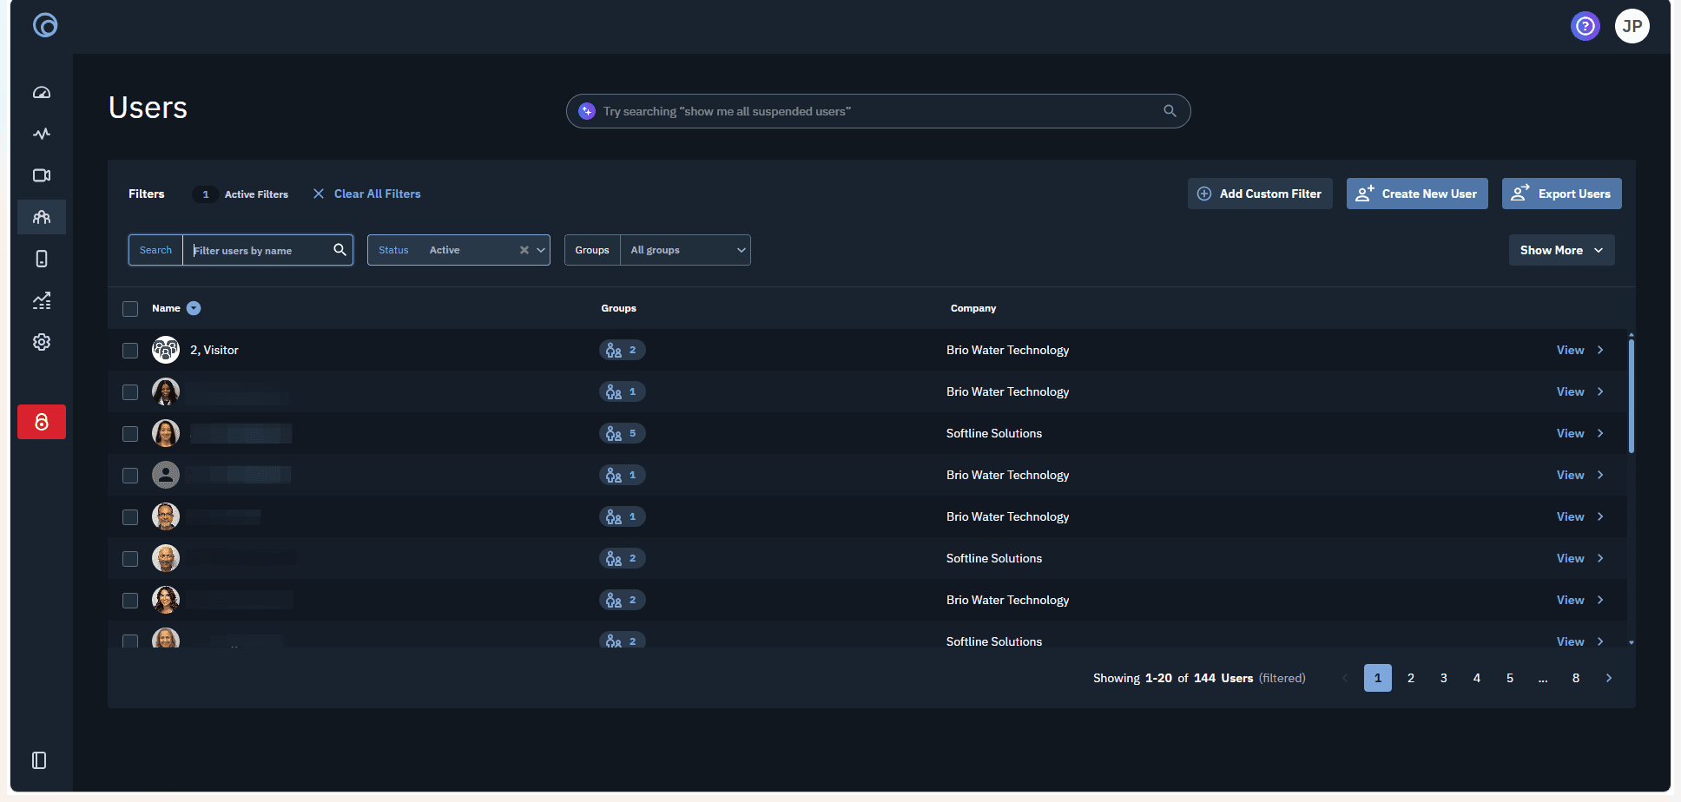Select the users group icon in sidebar
Image resolution: width=1681 pixels, height=802 pixels.
click(42, 217)
